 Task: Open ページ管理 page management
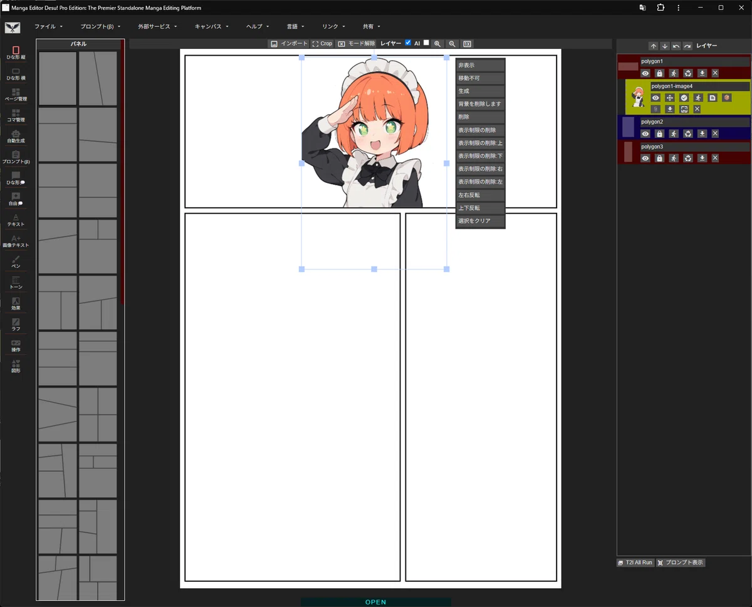[x=16, y=95]
